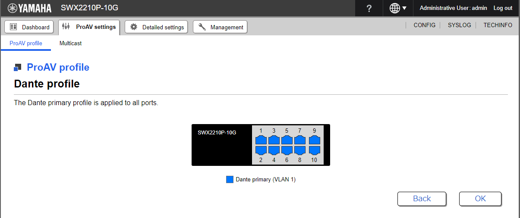This screenshot has height=218, width=520.
Task: Open Detailed settings tab
Action: click(157, 27)
